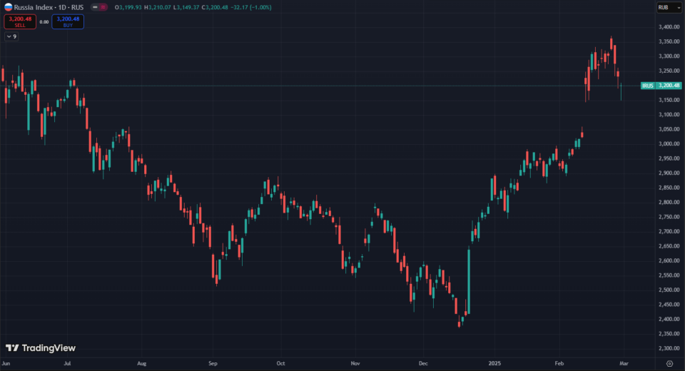Click the large green December rally candle
The width and height of the screenshot is (685, 371).
pos(469,280)
